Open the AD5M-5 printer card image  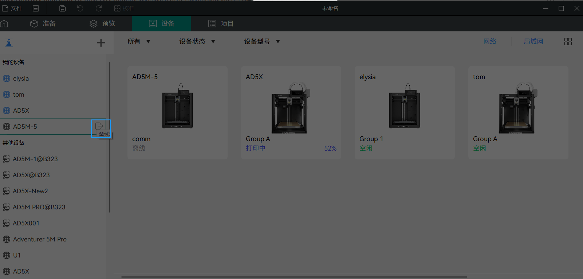(177, 106)
